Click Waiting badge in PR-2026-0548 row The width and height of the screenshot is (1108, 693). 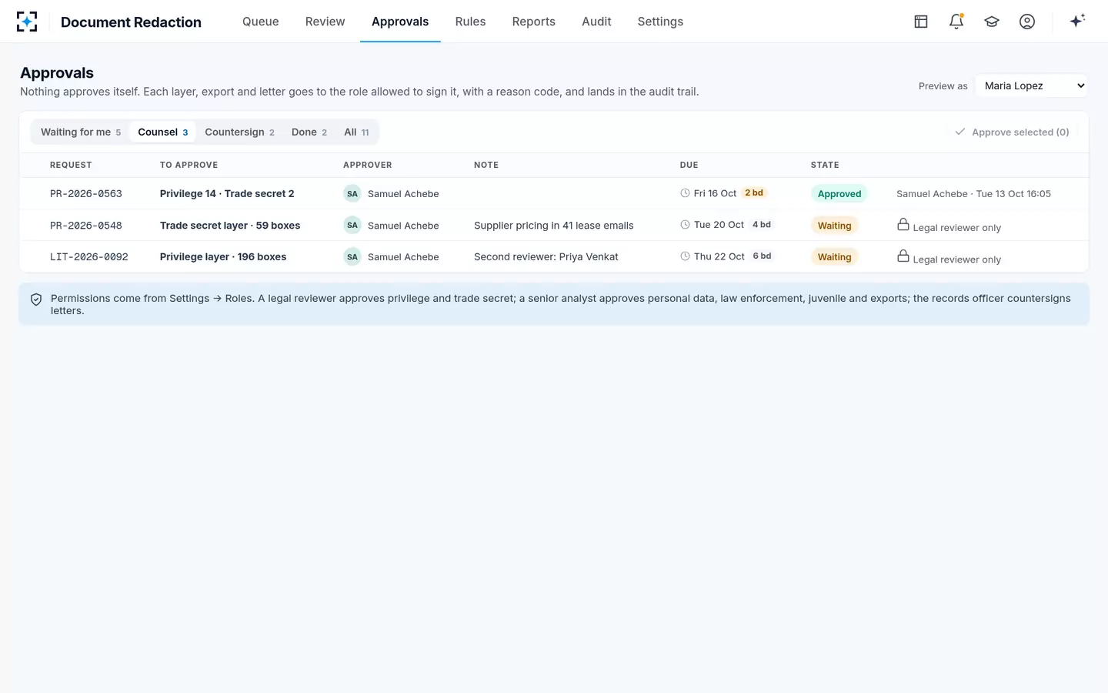tap(834, 226)
